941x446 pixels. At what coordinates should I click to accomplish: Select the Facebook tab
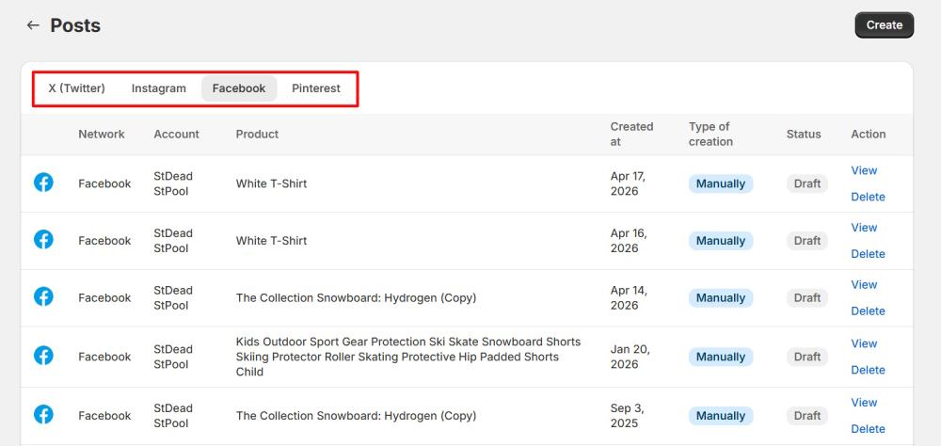(239, 88)
